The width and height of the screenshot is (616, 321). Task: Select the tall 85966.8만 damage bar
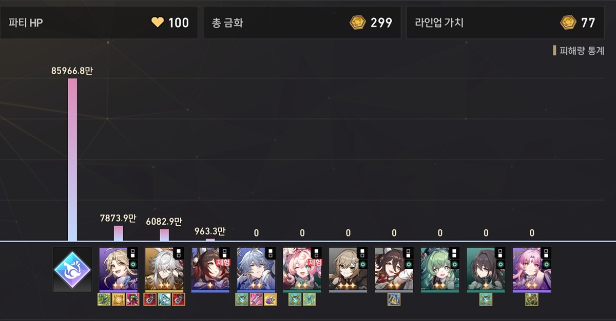tap(72, 159)
